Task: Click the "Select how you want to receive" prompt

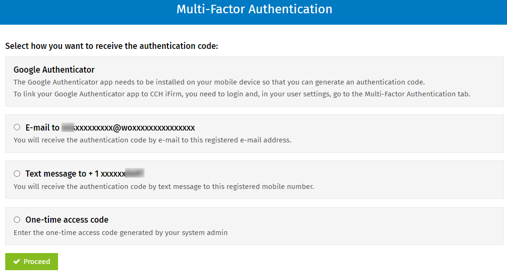Action: click(111, 46)
